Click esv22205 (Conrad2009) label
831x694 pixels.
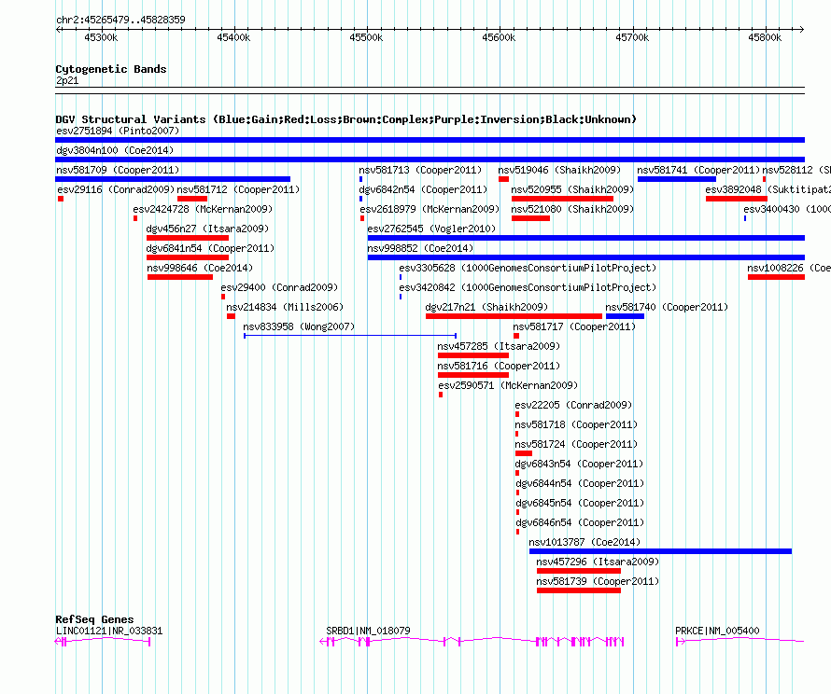pyautogui.click(x=573, y=405)
